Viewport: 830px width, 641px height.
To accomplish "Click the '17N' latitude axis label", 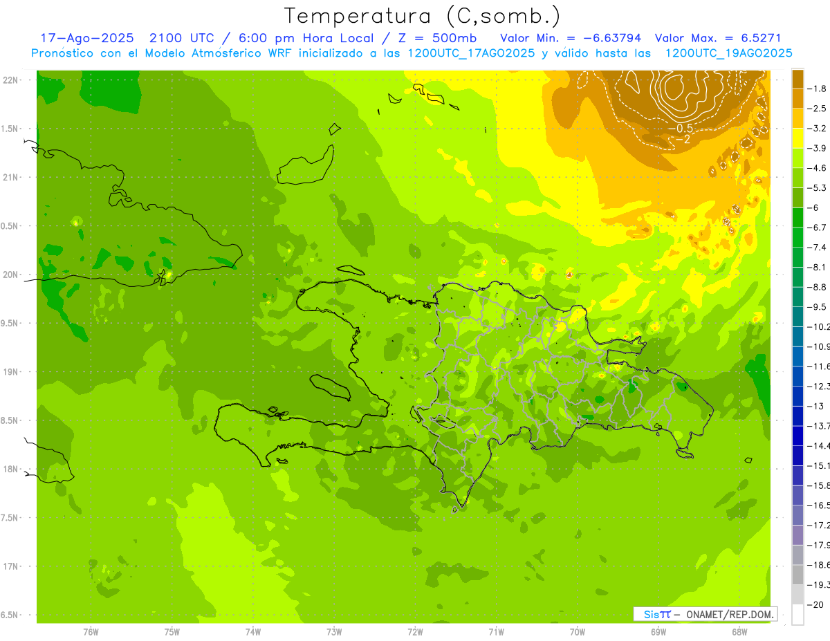I will click(10, 566).
